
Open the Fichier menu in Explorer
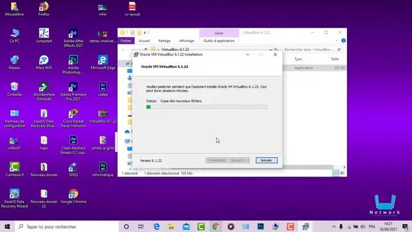[126, 41]
